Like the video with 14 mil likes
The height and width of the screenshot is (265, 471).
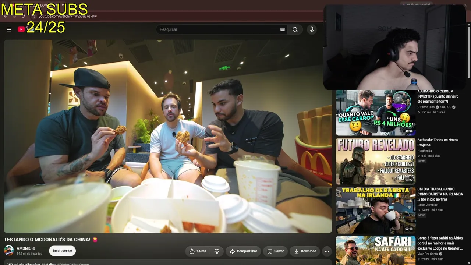pyautogui.click(x=198, y=251)
